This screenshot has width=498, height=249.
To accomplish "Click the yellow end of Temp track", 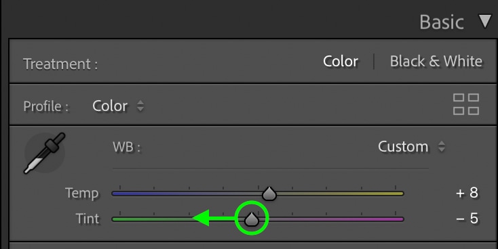I will point(397,194).
